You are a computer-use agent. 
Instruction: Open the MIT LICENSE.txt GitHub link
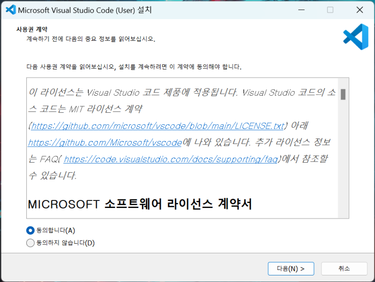[x=158, y=126]
